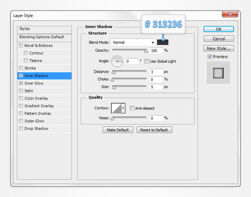Disable the Inner Glow effect checkbox
Viewport: 251px width, 197px height.
(x=21, y=83)
